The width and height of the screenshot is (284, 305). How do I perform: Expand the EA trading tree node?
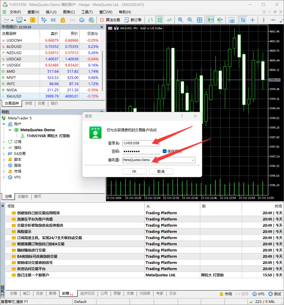click(x=4, y=154)
